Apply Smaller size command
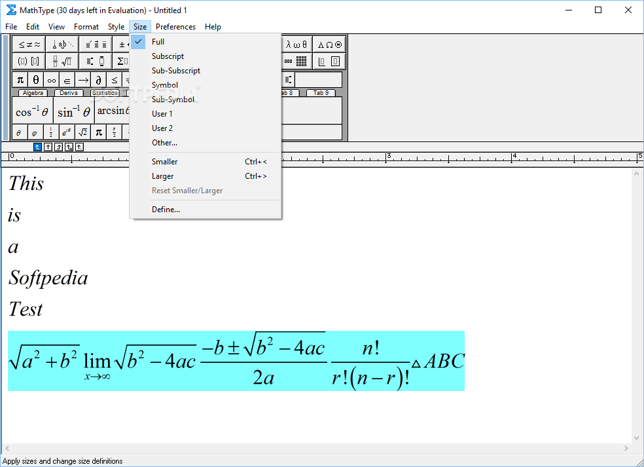Viewport: 644px width, 467px height. pos(206,162)
